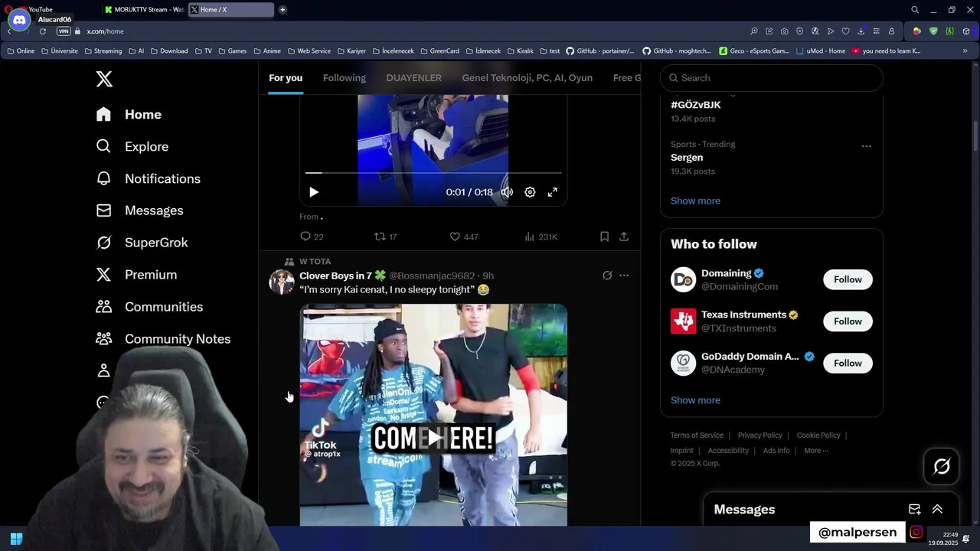Expand the More footer menu
The width and height of the screenshot is (980, 551).
point(816,451)
